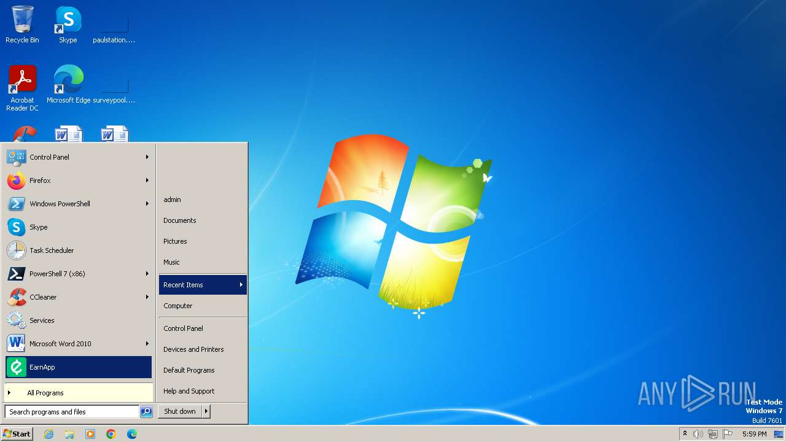Open admin user folder
This screenshot has width=786, height=442.
tap(203, 200)
